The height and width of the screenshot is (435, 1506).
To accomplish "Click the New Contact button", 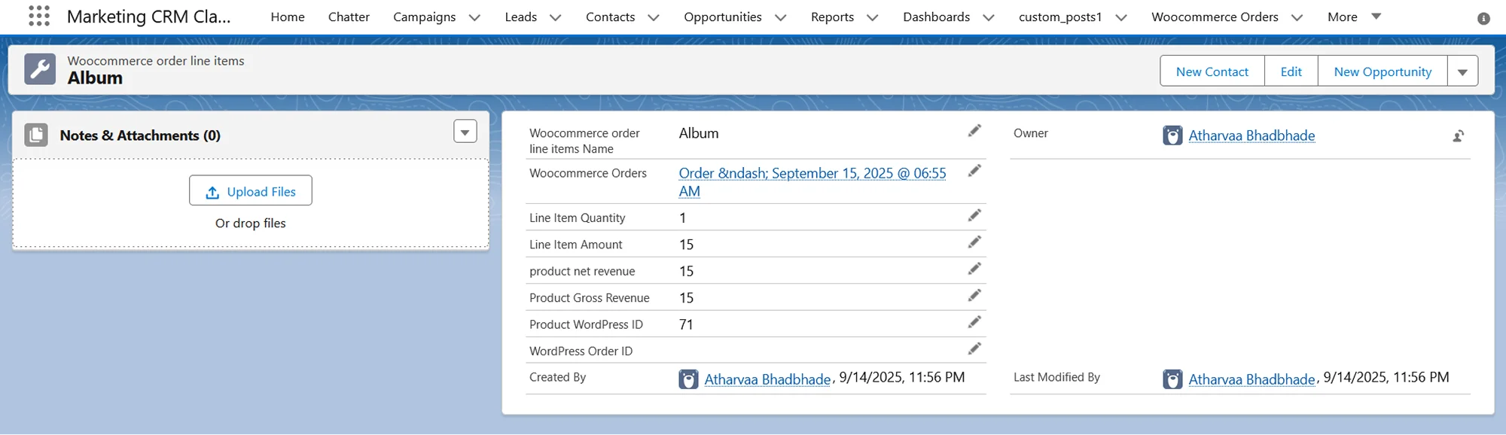I will [1212, 71].
